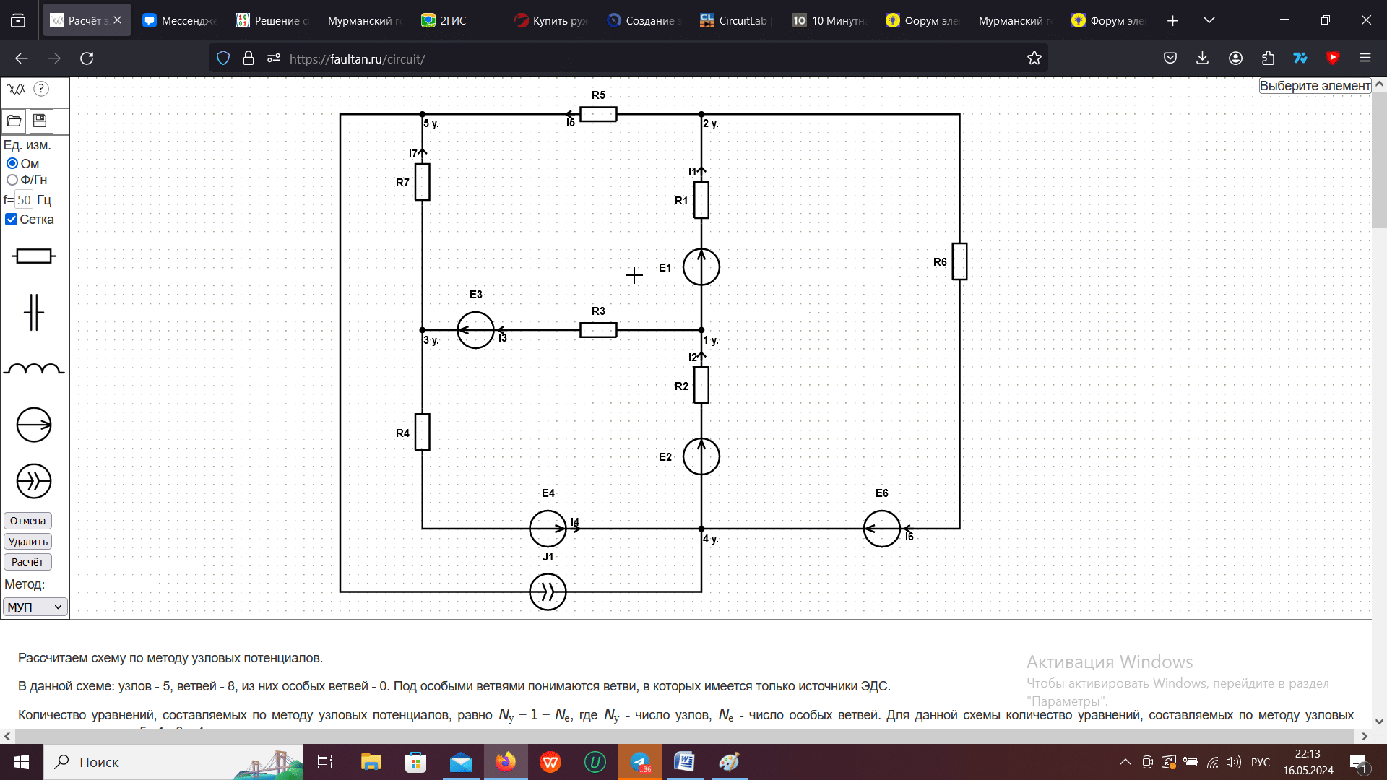The image size is (1387, 780).
Task: Click the save diskette icon
Action: coord(40,121)
